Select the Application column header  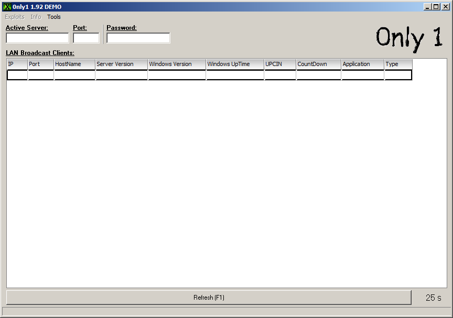(362, 64)
